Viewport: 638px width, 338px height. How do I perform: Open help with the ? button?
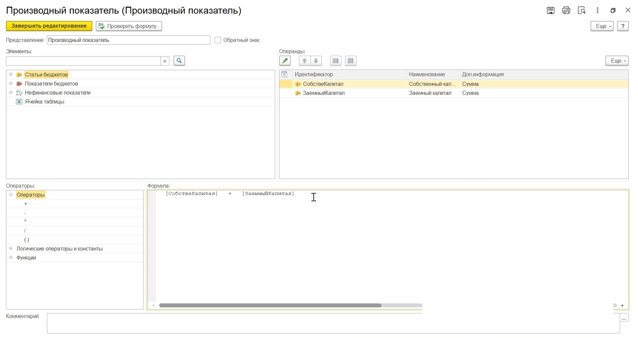[623, 26]
